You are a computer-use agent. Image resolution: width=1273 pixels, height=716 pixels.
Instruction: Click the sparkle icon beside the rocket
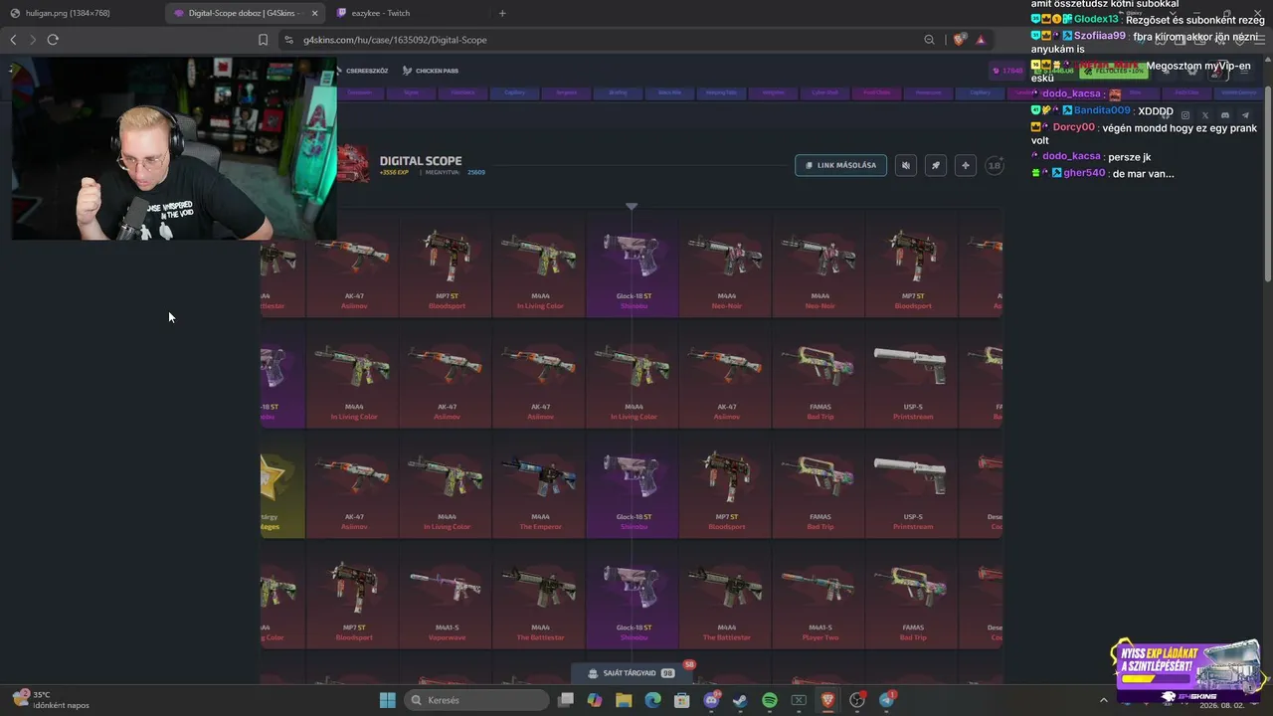pyautogui.click(x=965, y=165)
